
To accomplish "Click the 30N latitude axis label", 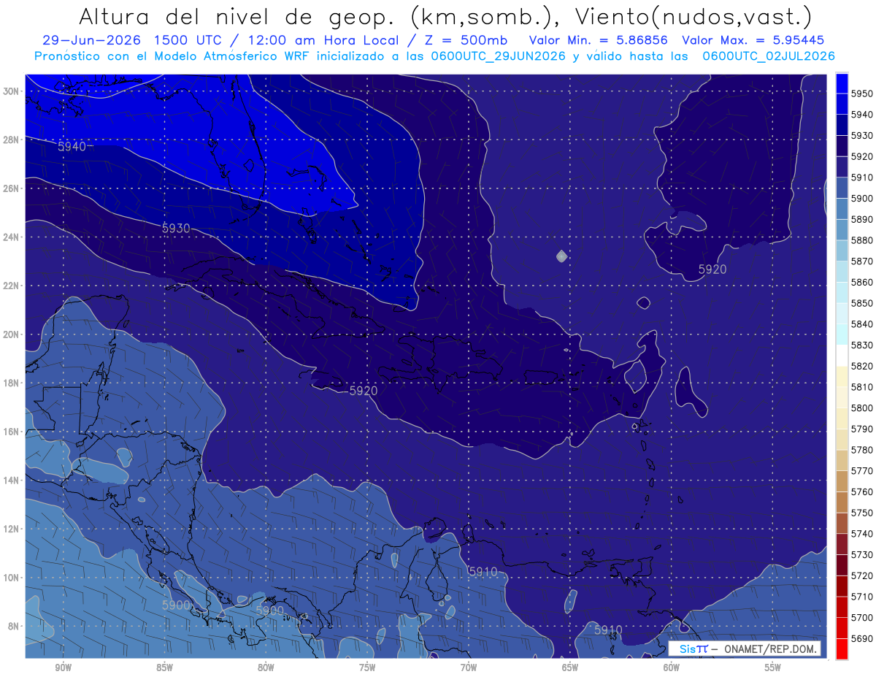I will tap(11, 91).
